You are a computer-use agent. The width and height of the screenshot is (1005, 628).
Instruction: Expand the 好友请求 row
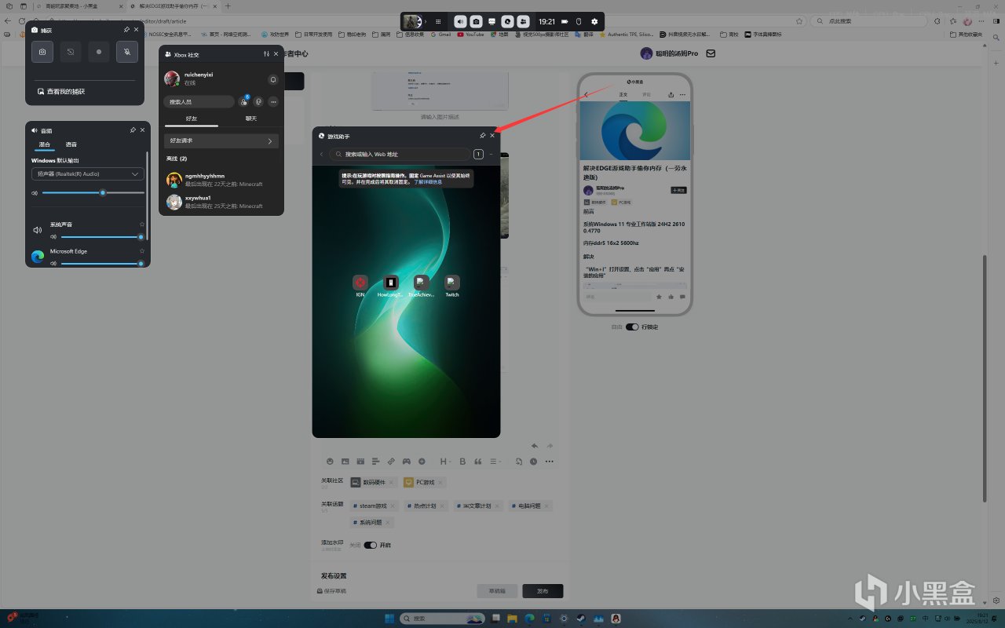pyautogui.click(x=221, y=141)
